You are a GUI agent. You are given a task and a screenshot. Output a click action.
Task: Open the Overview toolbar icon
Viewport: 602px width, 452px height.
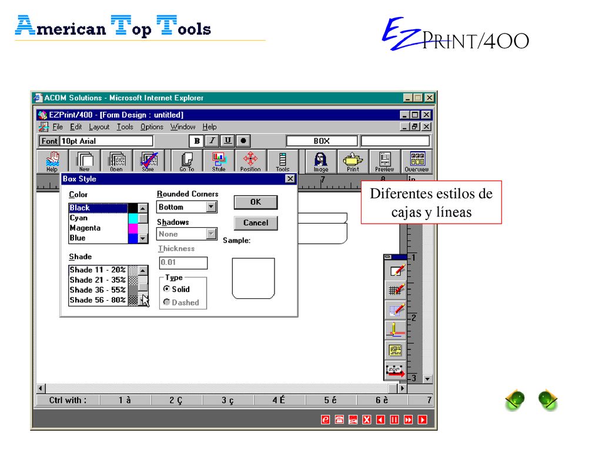pyautogui.click(x=417, y=161)
